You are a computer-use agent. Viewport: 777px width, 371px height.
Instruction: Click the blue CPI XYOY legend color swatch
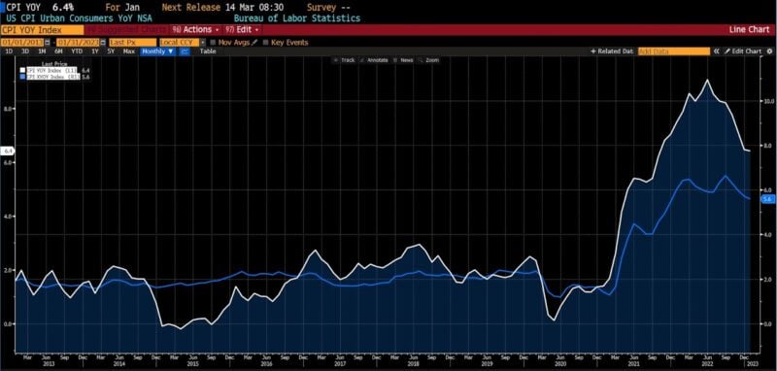22,77
